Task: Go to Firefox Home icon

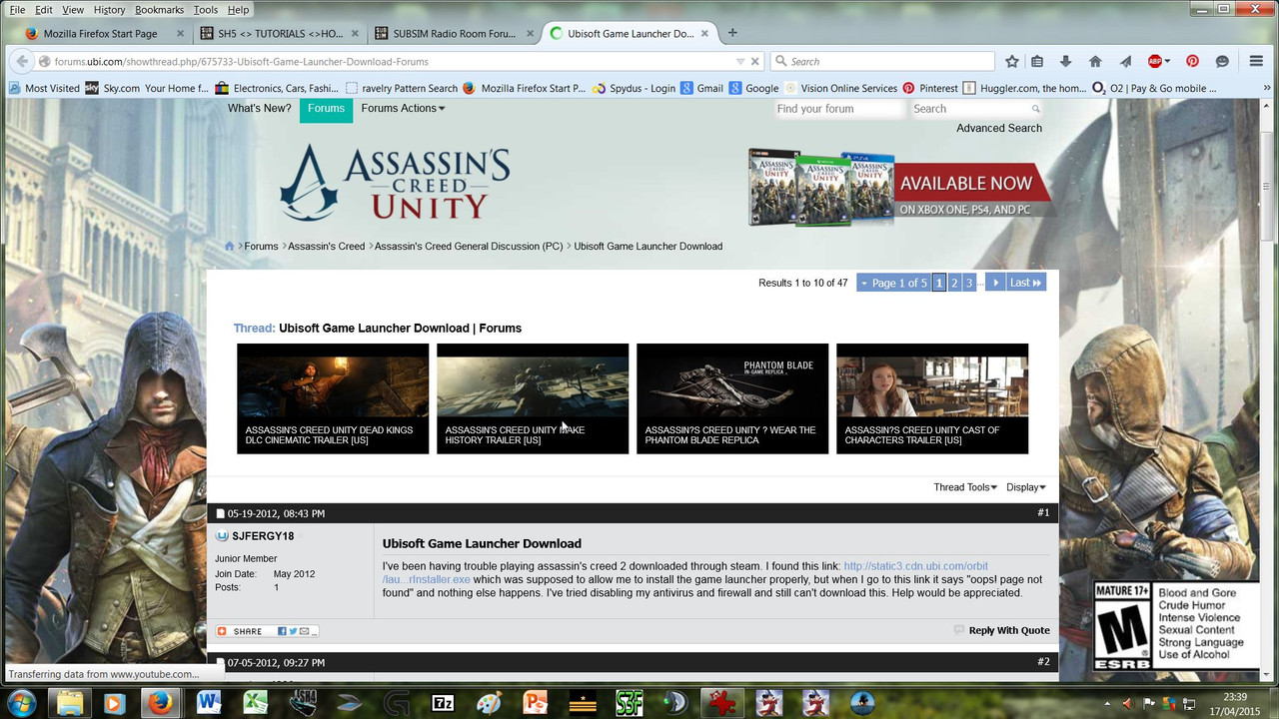Action: pyautogui.click(x=1095, y=61)
